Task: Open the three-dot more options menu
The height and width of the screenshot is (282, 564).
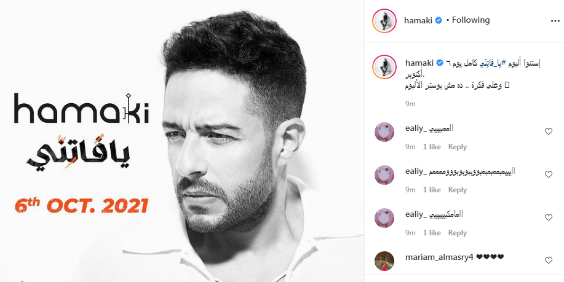Action: [555, 21]
